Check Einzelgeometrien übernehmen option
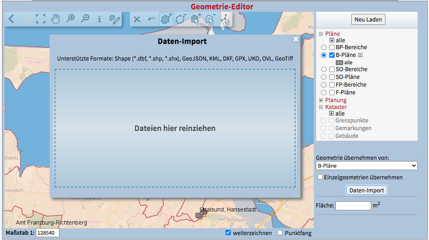This screenshot has height=240, width=429. click(x=320, y=177)
